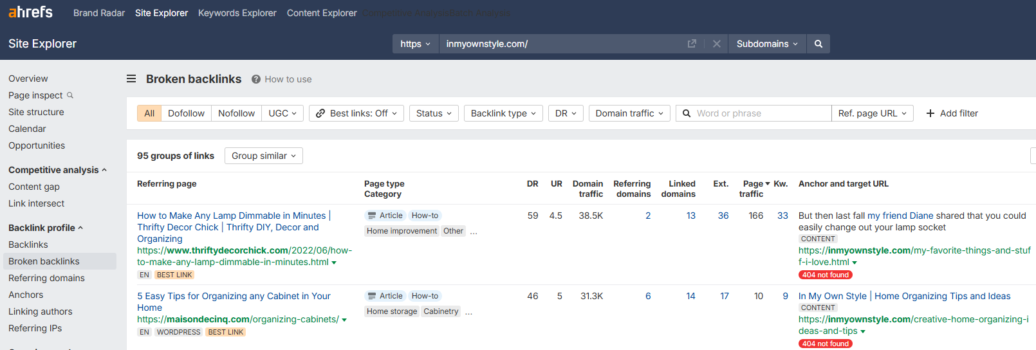This screenshot has width=1036, height=350.
Task: Click the inmyownstyle.com URL input field
Action: [562, 44]
